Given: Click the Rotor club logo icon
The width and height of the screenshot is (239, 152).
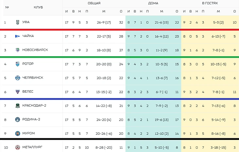Looking at the screenshot, I should pyautogui.click(x=18, y=64).
